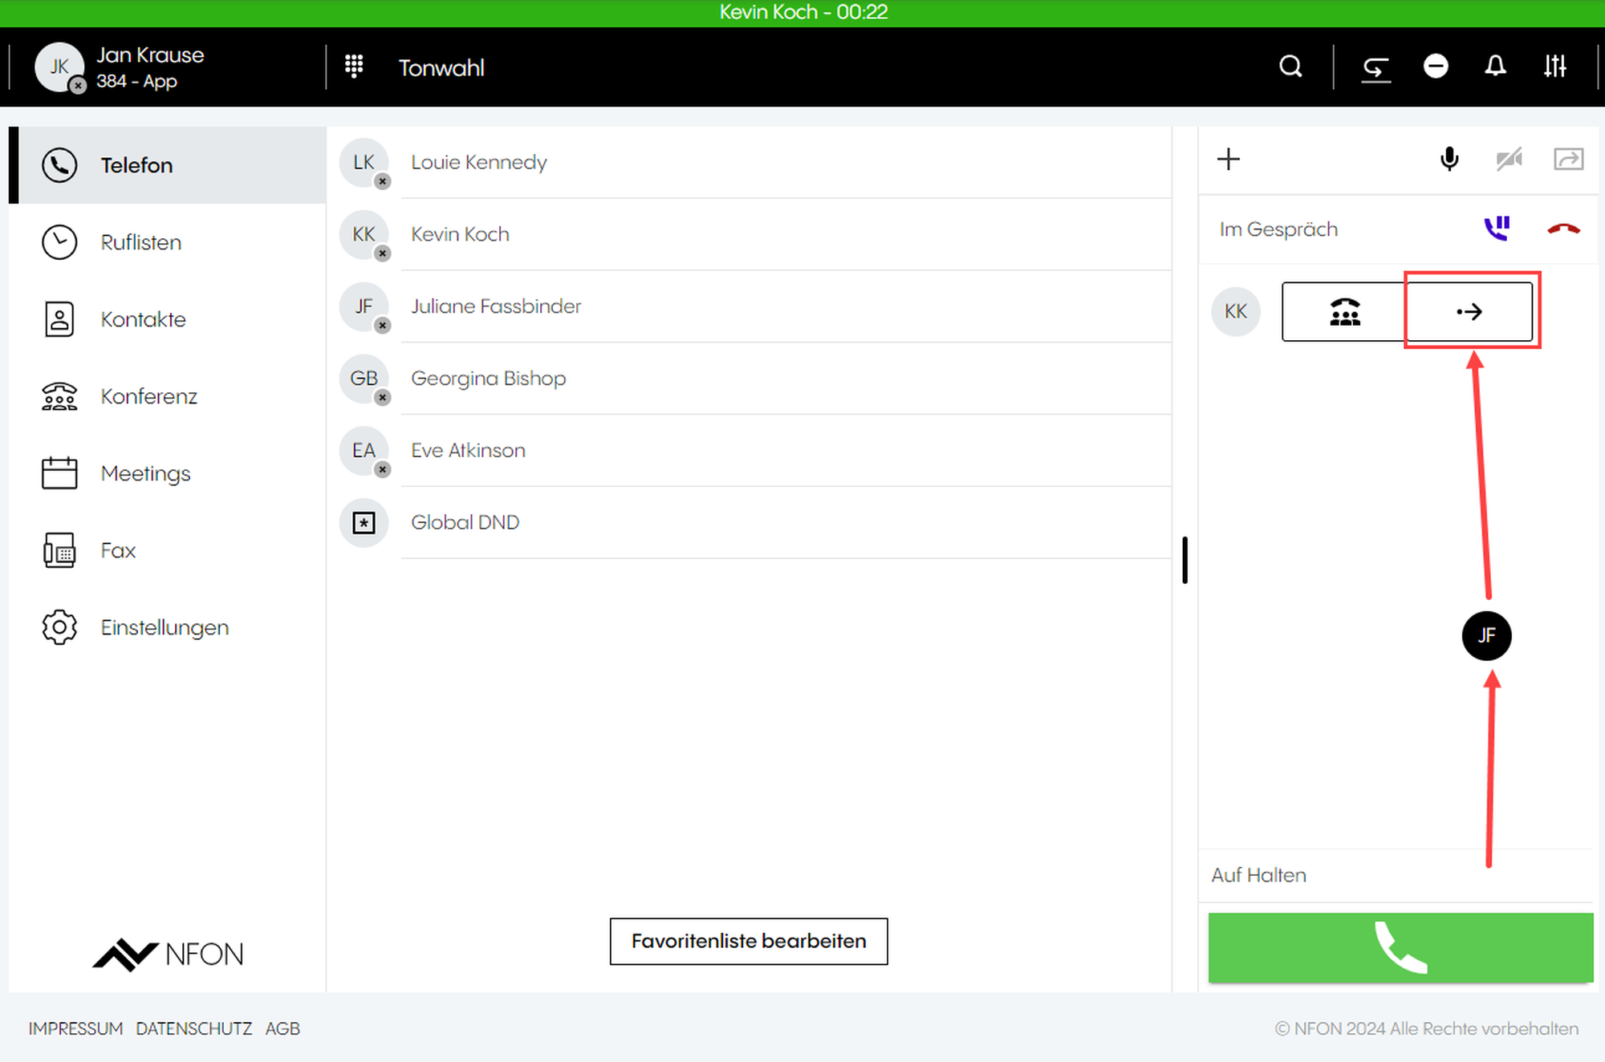The image size is (1605, 1062).
Task: Select favorite Juliane Fassbinder
Action: (x=495, y=306)
